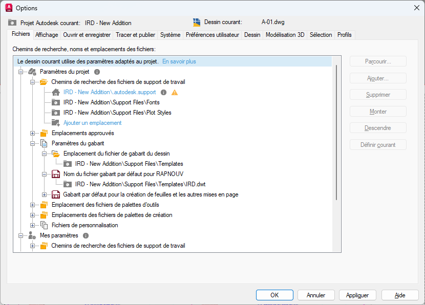Open the Profils tab
Screen dimensions: 425x305
click(x=344, y=35)
